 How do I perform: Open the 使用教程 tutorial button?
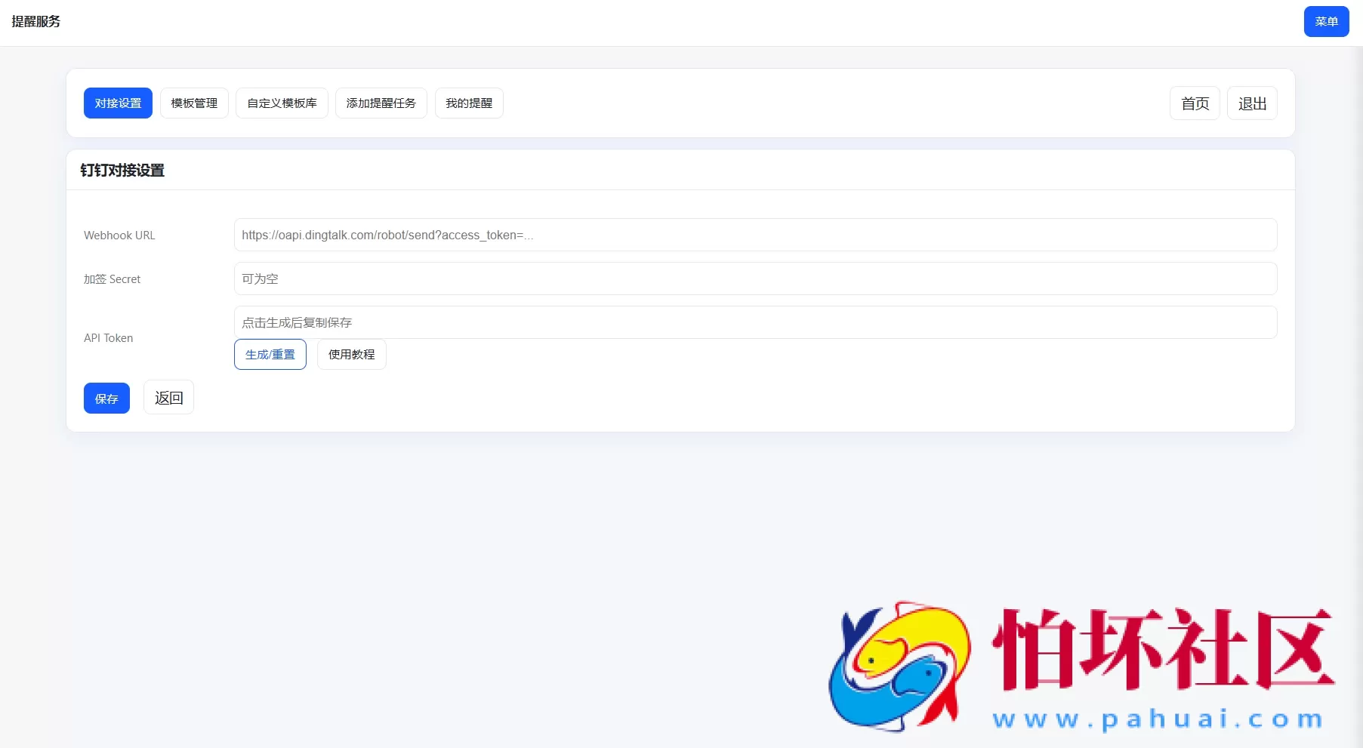(351, 355)
